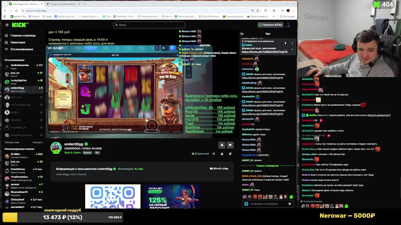Collapse the pinned message chevron

pyautogui.click(x=292, y=49)
